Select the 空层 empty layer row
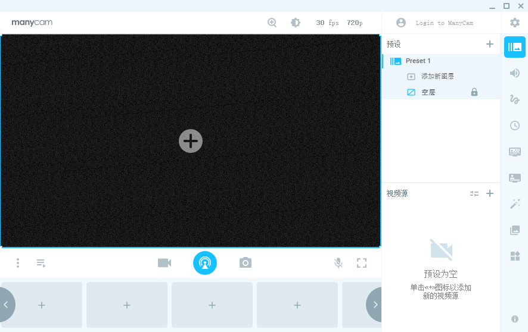This screenshot has height=332, width=528. point(441,92)
